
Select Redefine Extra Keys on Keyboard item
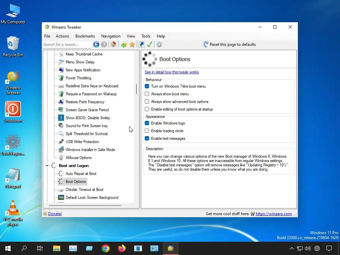(92, 86)
